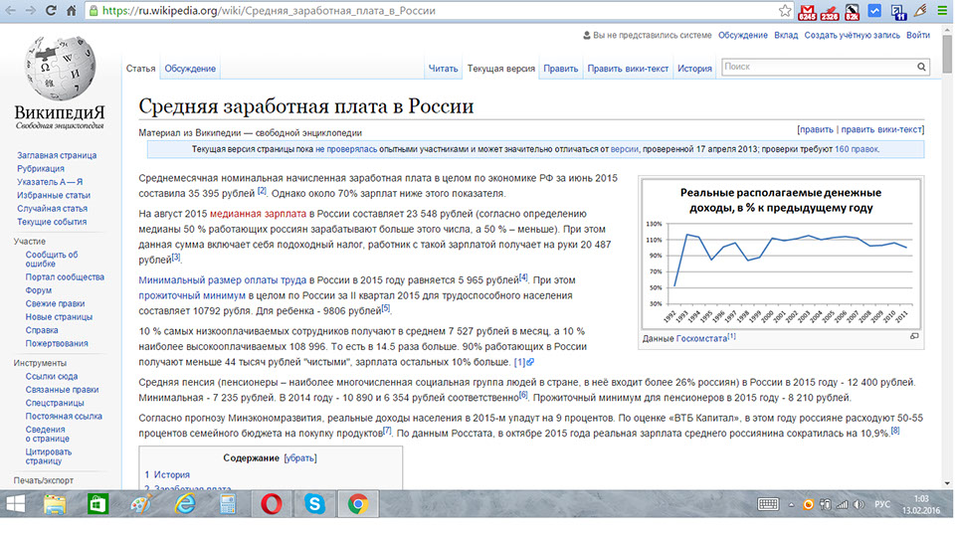Open Skype from the taskbar
The width and height of the screenshot is (955, 537).
[314, 504]
